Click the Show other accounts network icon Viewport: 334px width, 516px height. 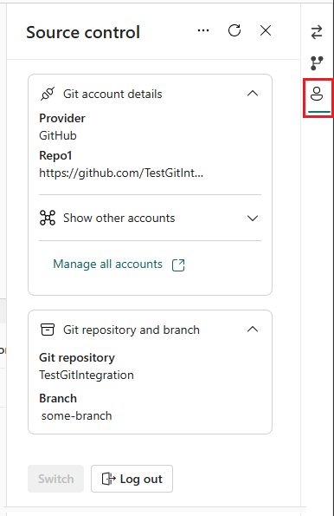(x=48, y=218)
